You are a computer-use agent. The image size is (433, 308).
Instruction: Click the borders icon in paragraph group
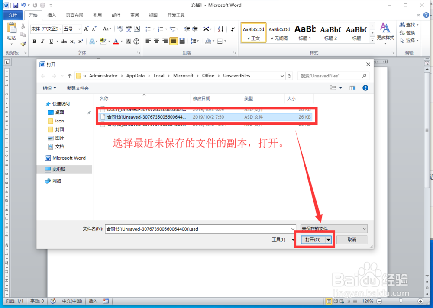[220, 41]
